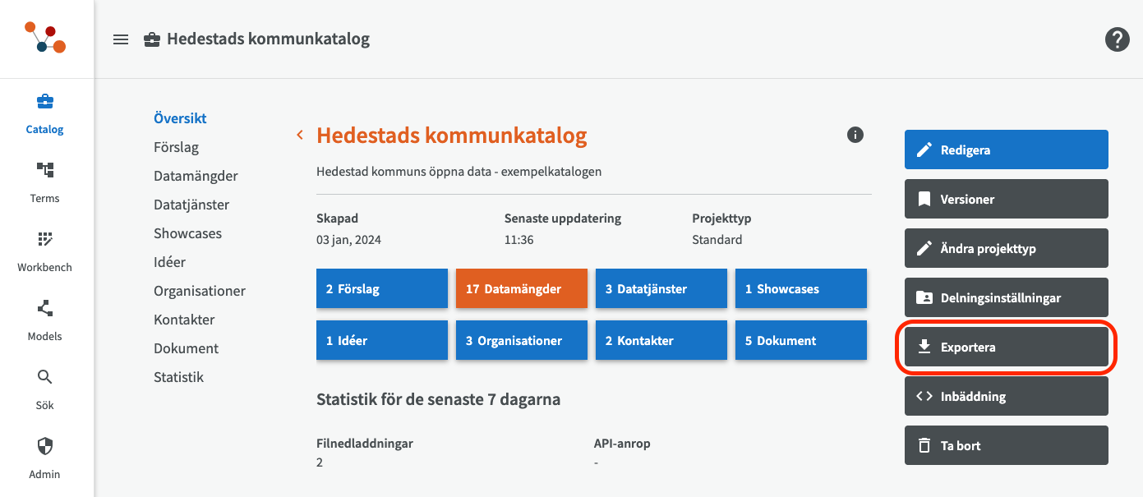1143x497 pixels.
Task: Open the Admin shield icon
Action: point(45,446)
